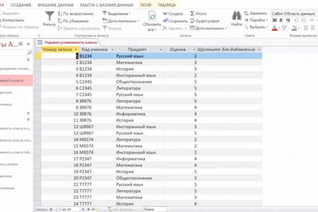Click the Нет фильтра status button
318x212 pixels.
(x=121, y=209)
